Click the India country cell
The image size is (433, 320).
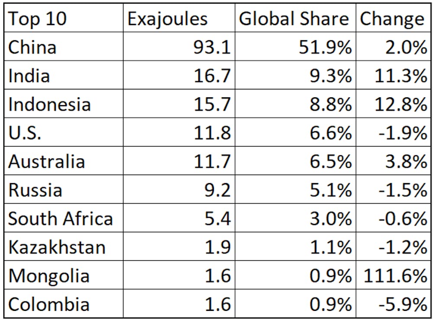tap(64, 75)
